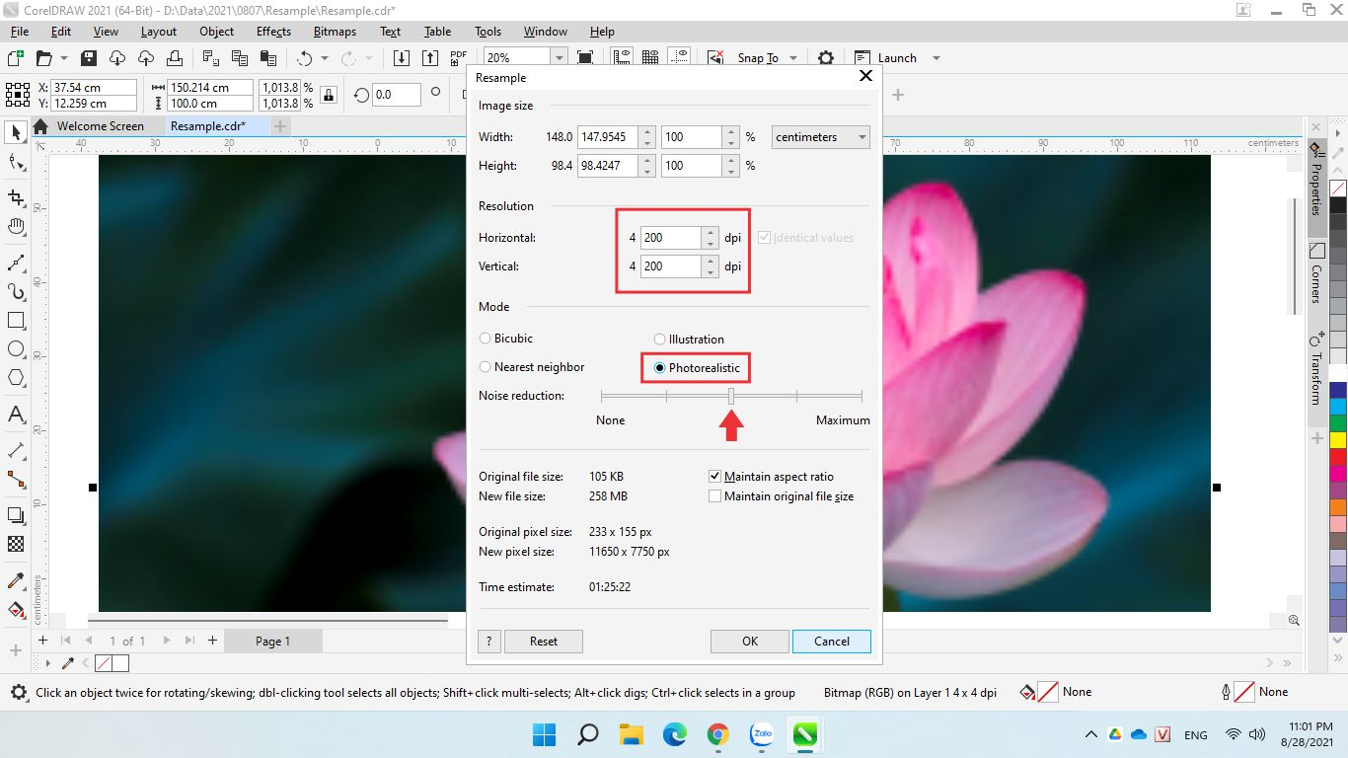Choose the Nearest neighbor mode
This screenshot has height=758, width=1348.
point(486,367)
